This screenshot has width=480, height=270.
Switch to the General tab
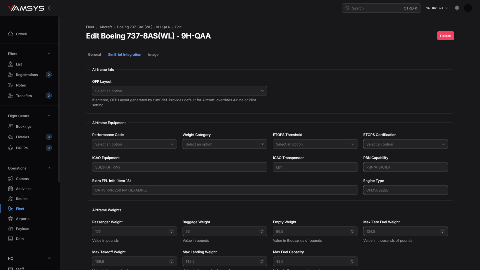[94, 54]
